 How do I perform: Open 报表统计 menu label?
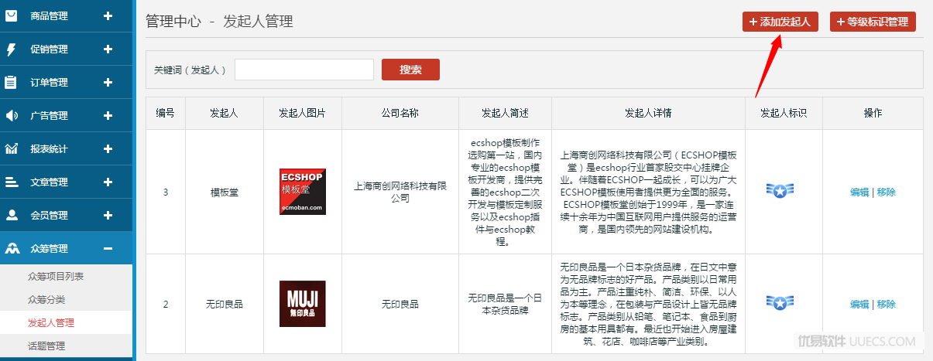click(49, 148)
